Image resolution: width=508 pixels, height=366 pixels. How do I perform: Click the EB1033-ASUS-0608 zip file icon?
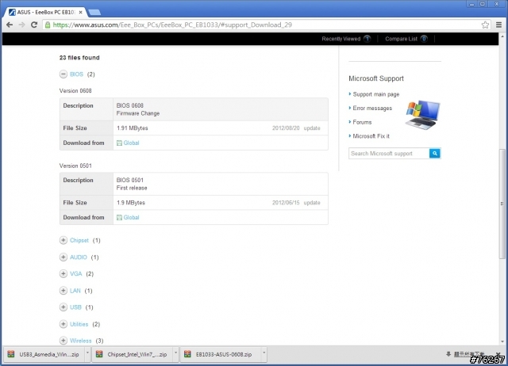coord(187,354)
